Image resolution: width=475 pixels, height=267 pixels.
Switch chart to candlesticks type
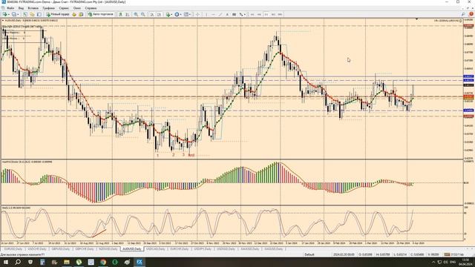(128, 14)
